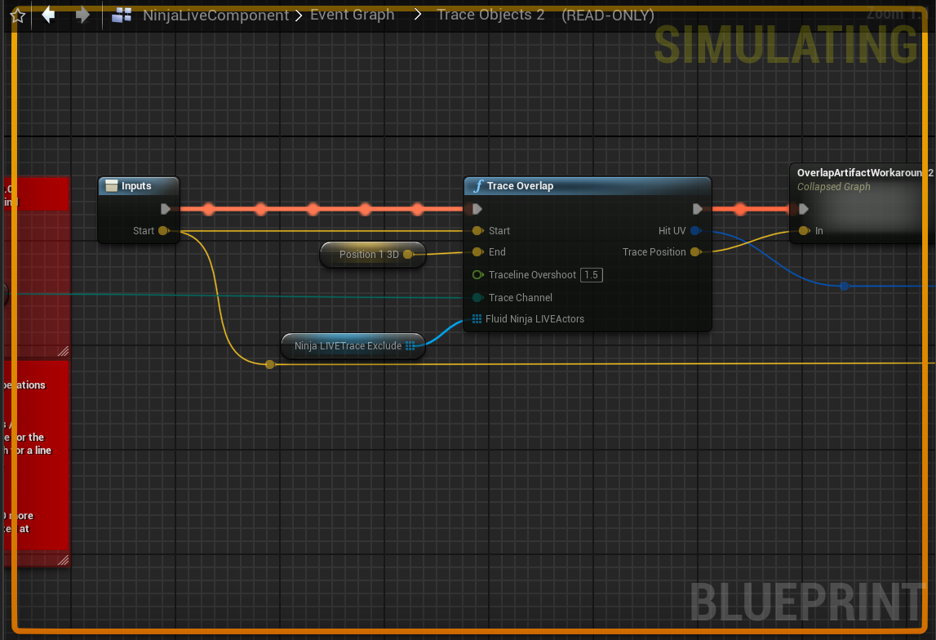Click the favorite star icon in breadcrumb bar
This screenshot has height=640, width=936.
point(17,16)
